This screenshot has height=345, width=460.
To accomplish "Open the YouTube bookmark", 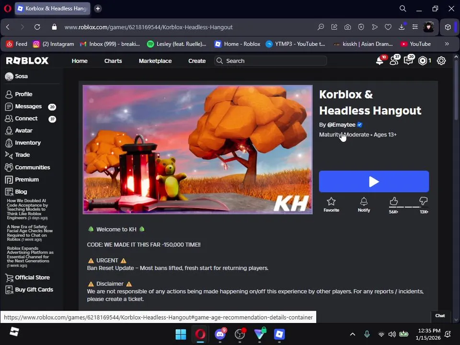I will pos(416,44).
